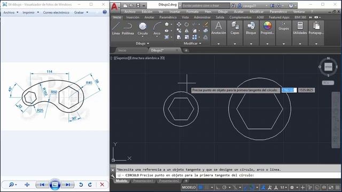Screen dimensions: 342x192
Task: Click the Scale tool icon in Modificar
Action: 186,37
